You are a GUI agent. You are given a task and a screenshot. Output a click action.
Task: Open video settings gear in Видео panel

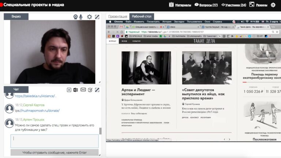point(89,17)
